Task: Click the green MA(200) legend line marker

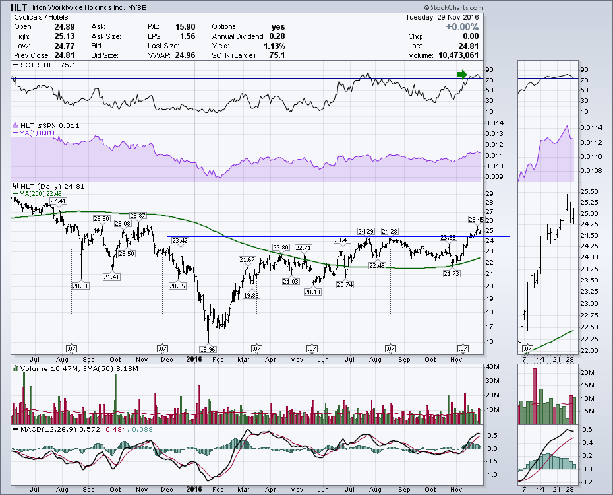Action: coord(16,193)
